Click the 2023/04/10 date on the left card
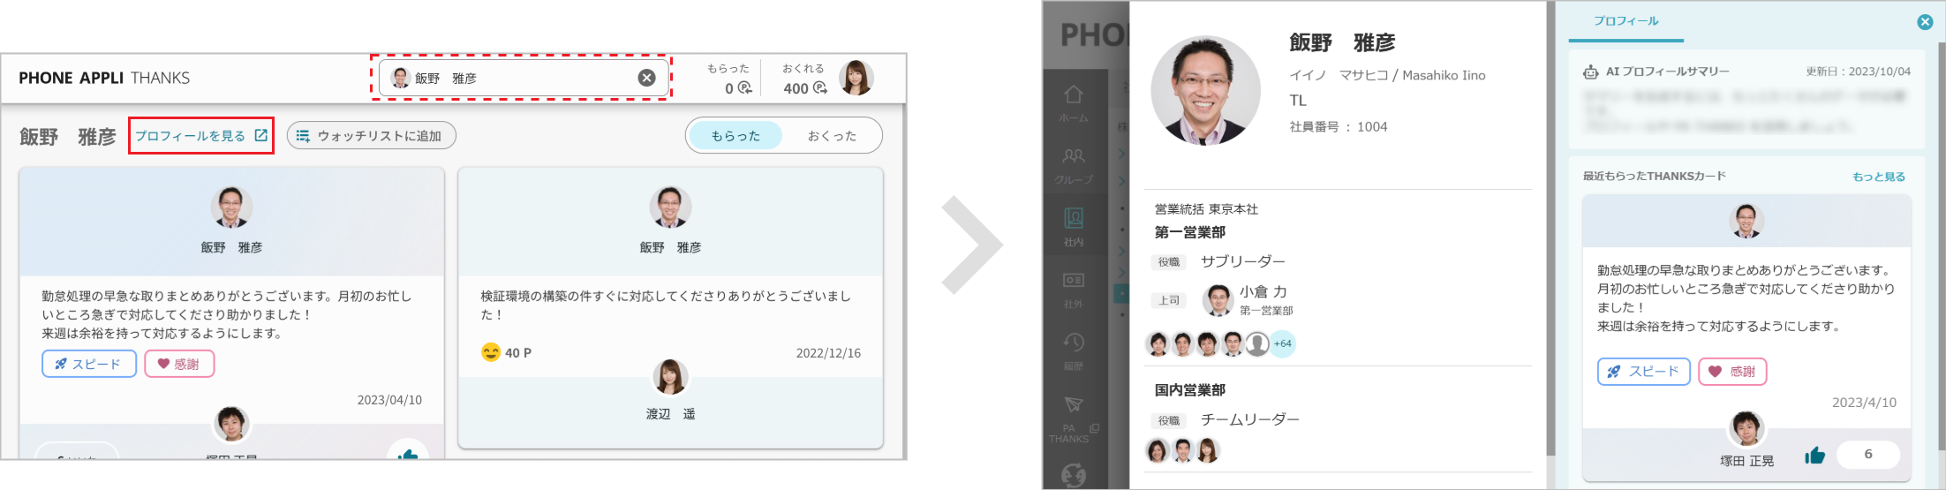The width and height of the screenshot is (1946, 490). point(389,400)
